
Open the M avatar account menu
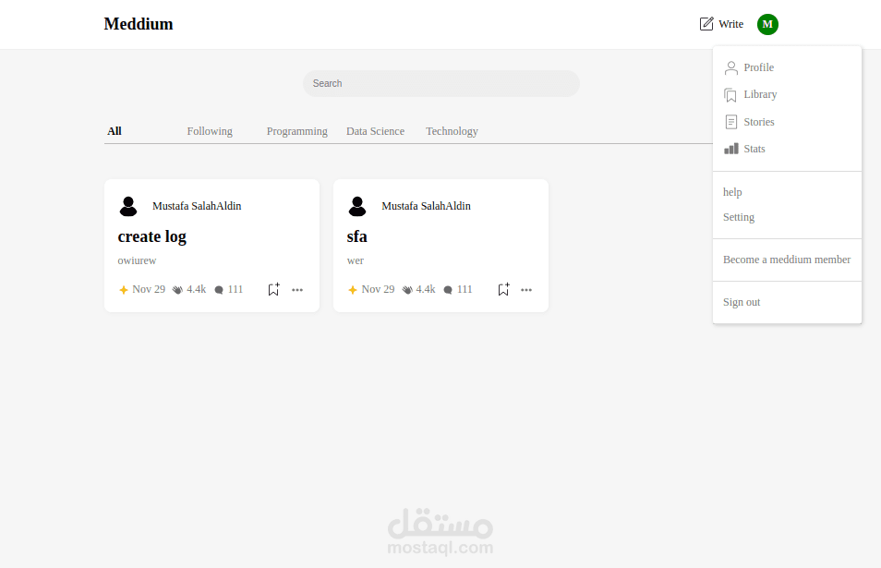(767, 24)
